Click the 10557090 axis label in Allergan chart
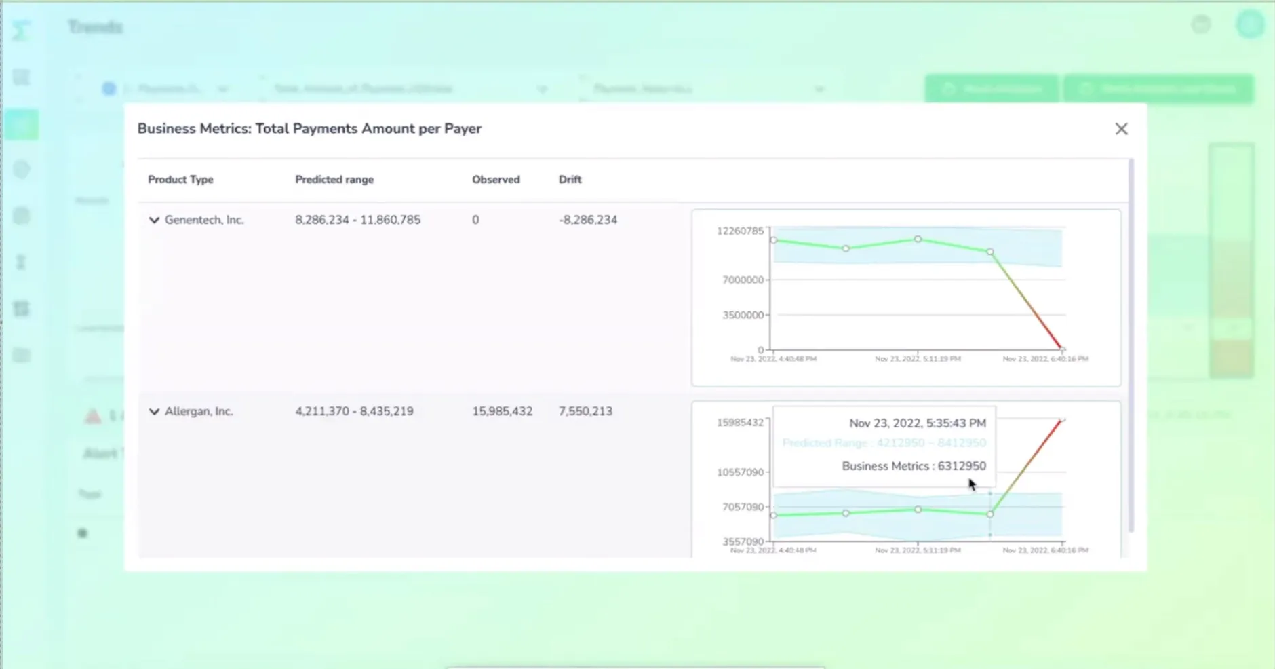The width and height of the screenshot is (1275, 669). coord(740,472)
